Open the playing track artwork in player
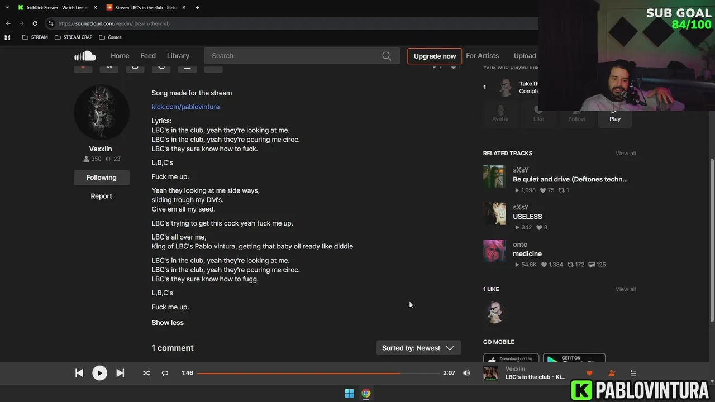 coord(490,373)
